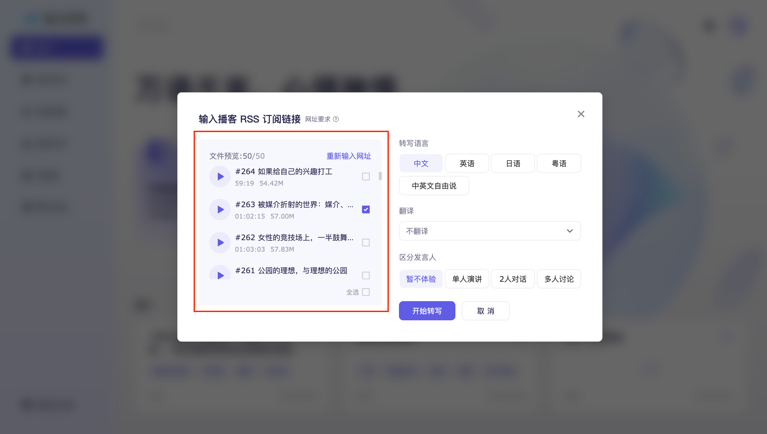Choose 粤语 as transcription language
Viewport: 767px width, 434px height.
[559, 163]
